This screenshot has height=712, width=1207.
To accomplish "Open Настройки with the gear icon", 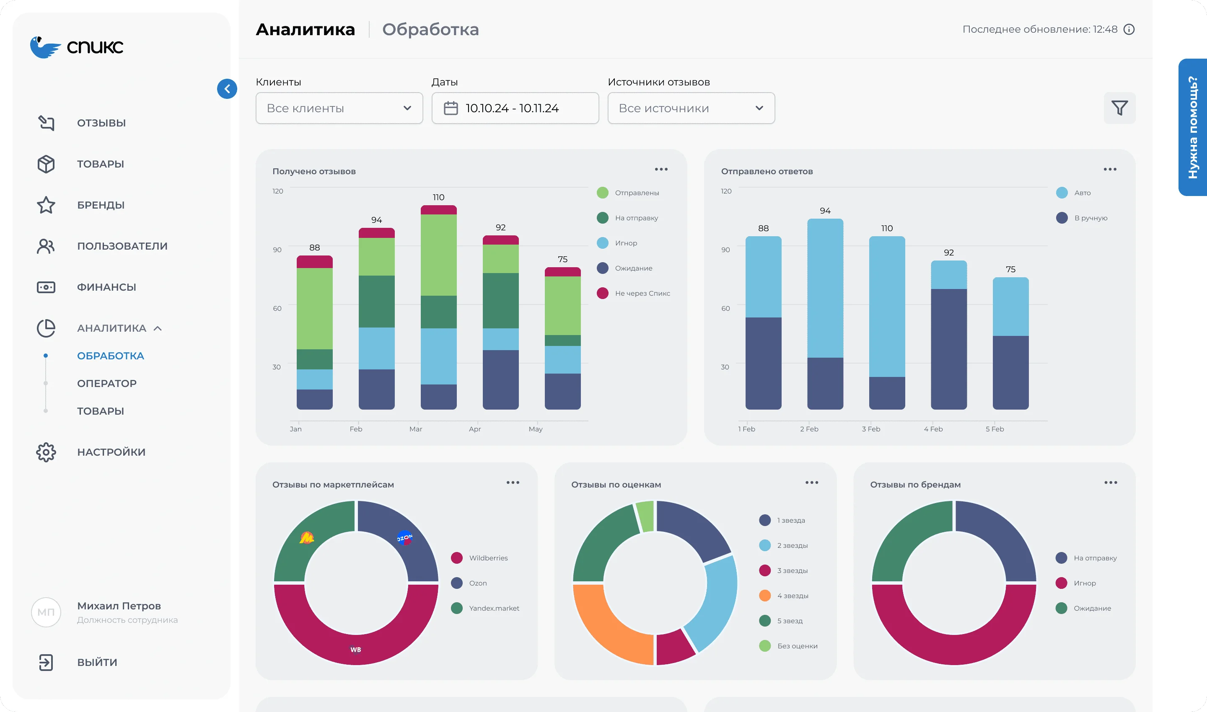I will (46, 452).
